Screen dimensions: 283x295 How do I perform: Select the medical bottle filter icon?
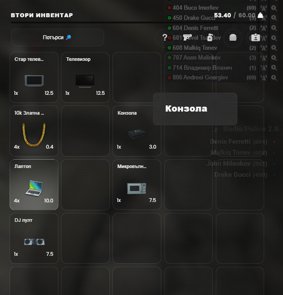pyautogui.click(x=210, y=37)
